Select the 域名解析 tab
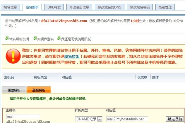The height and width of the screenshot is (123, 185). (32, 7)
